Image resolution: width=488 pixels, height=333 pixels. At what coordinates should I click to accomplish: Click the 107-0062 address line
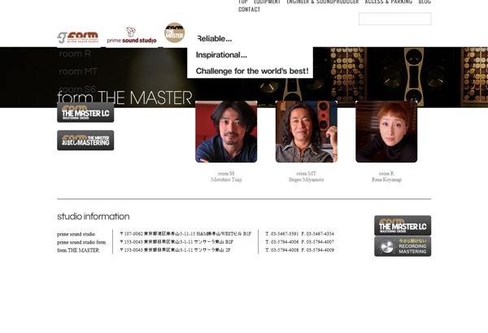pyautogui.click(x=185, y=234)
